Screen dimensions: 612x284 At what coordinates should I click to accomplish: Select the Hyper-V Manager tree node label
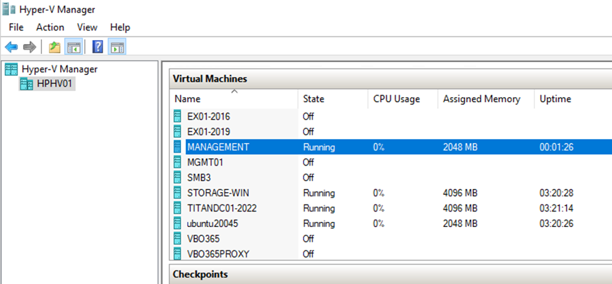pyautogui.click(x=60, y=69)
